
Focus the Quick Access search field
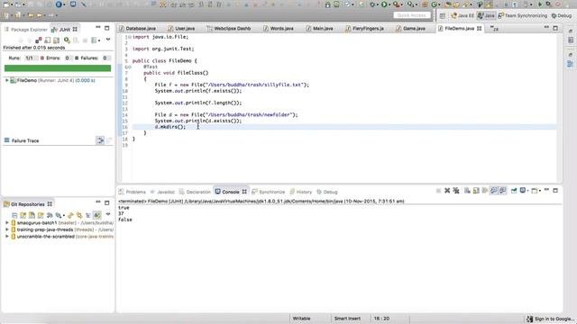412,15
